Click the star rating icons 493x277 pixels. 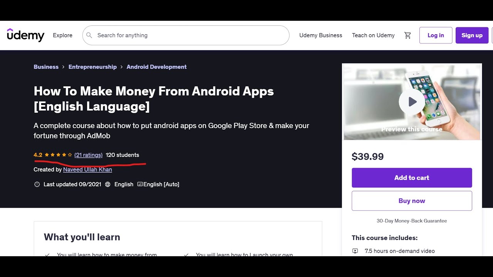(58, 155)
